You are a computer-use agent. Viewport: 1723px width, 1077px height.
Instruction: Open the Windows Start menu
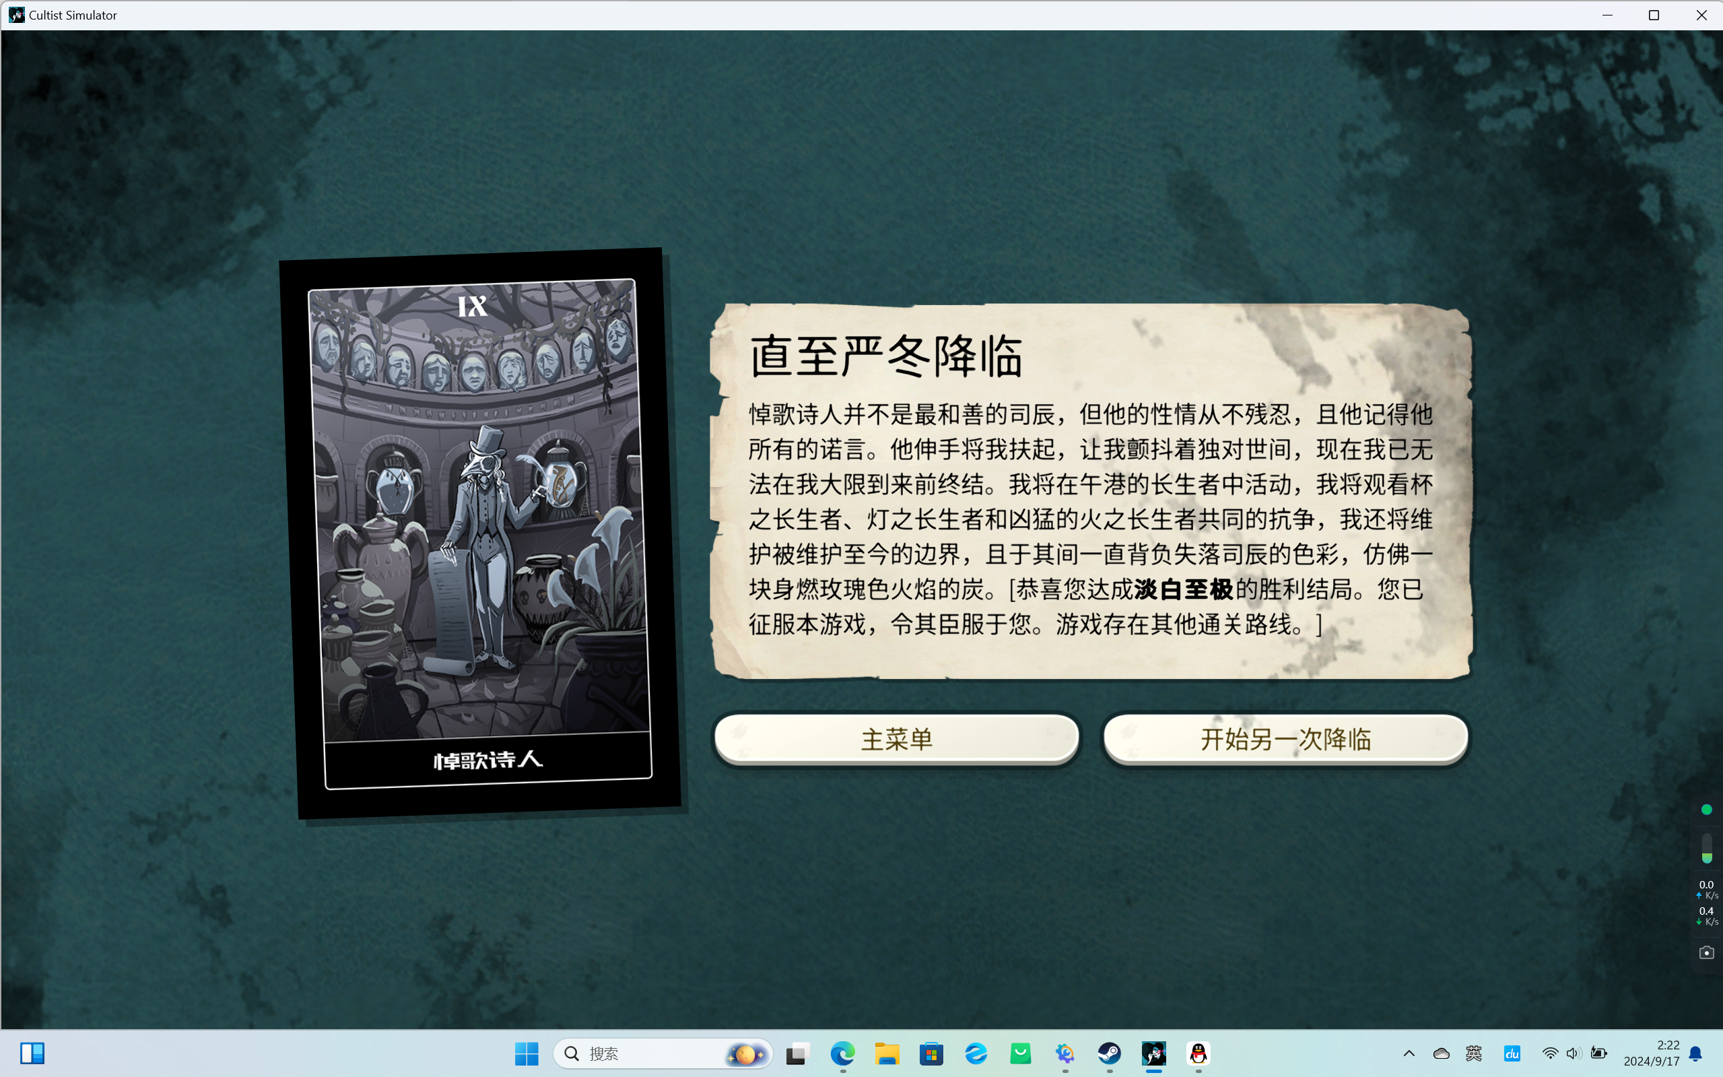526,1053
